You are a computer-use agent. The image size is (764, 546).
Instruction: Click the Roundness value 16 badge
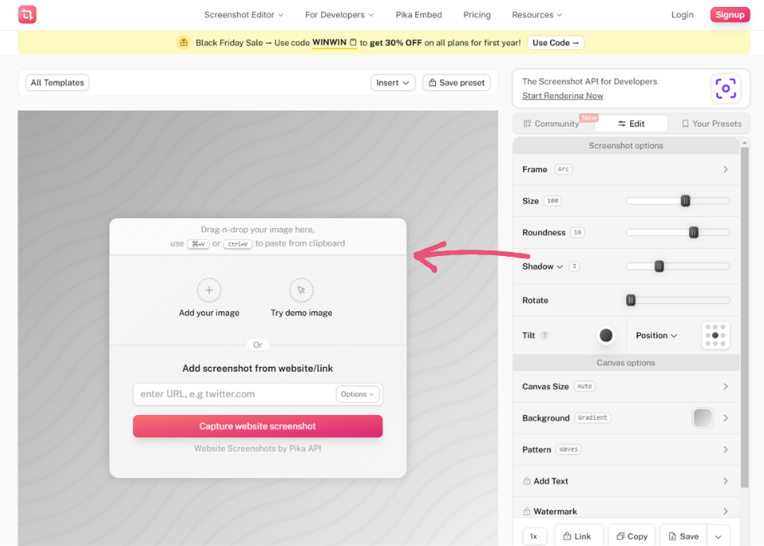point(578,232)
